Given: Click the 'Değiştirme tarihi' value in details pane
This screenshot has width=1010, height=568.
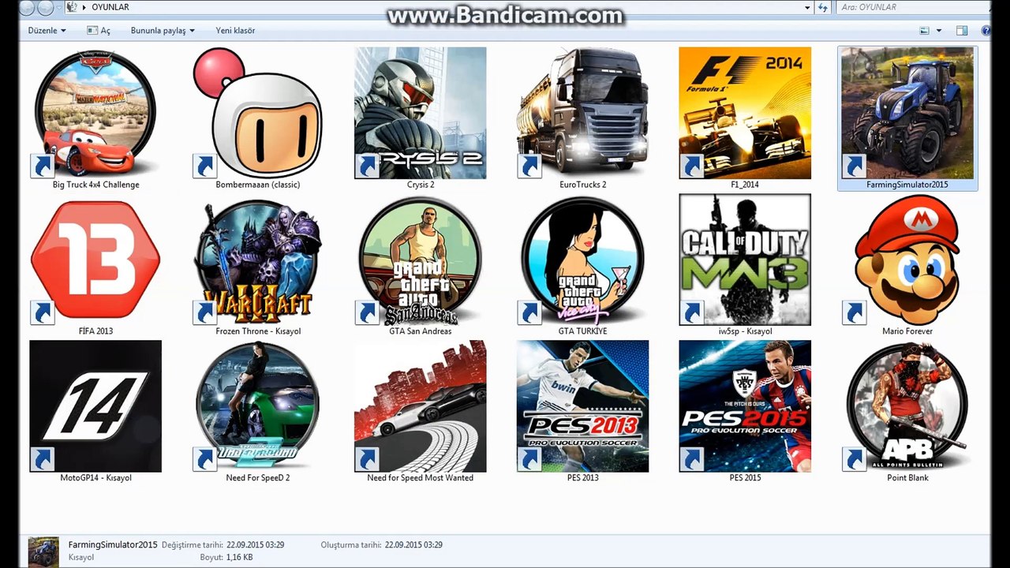Looking at the screenshot, I should point(255,545).
